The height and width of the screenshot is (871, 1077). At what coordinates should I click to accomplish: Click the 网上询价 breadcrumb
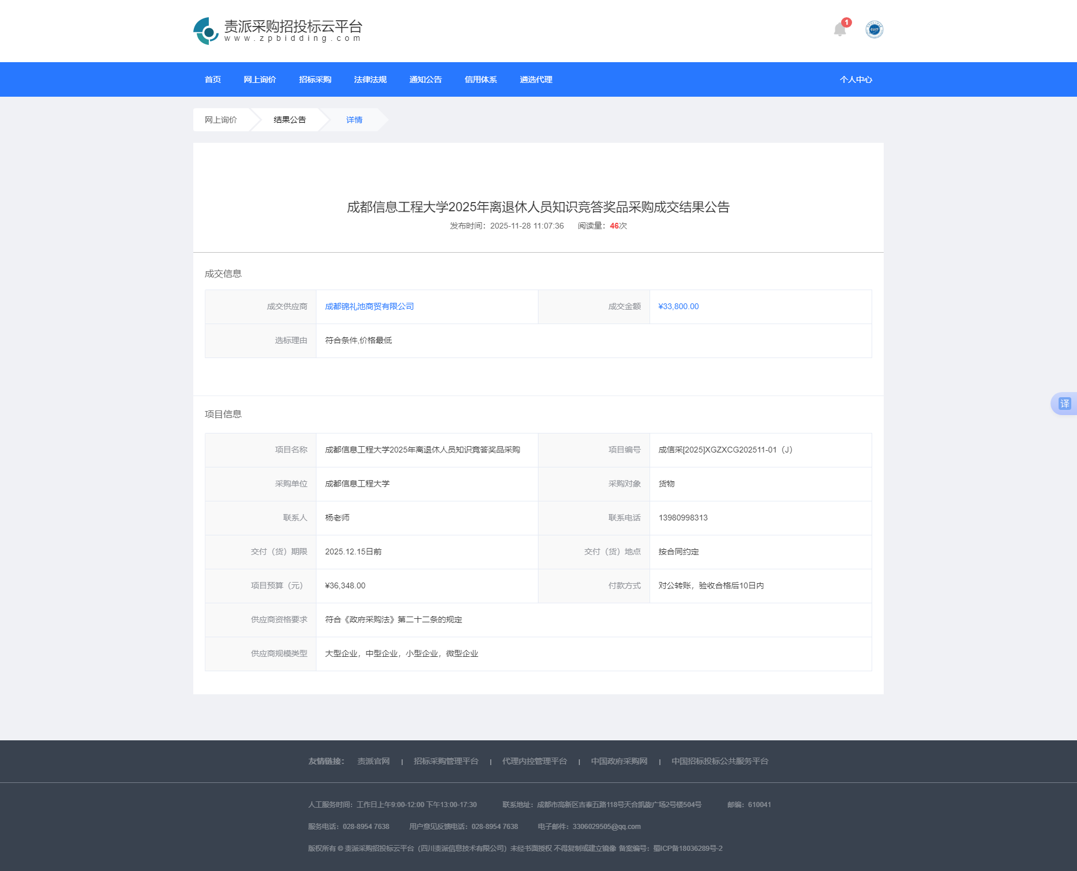pyautogui.click(x=221, y=120)
